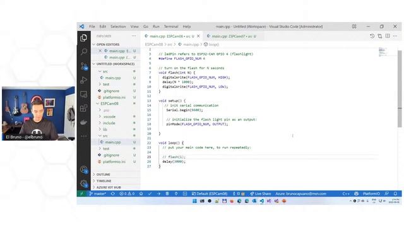The height and width of the screenshot is (227, 404).
Task: Click the PlatformIO Build checkmark icon
Action: click(x=150, y=194)
